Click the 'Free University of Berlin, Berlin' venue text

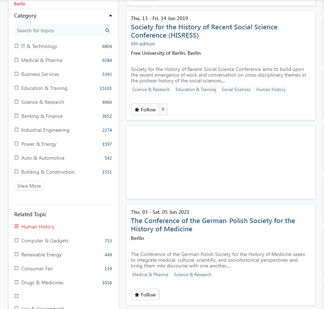click(x=166, y=53)
